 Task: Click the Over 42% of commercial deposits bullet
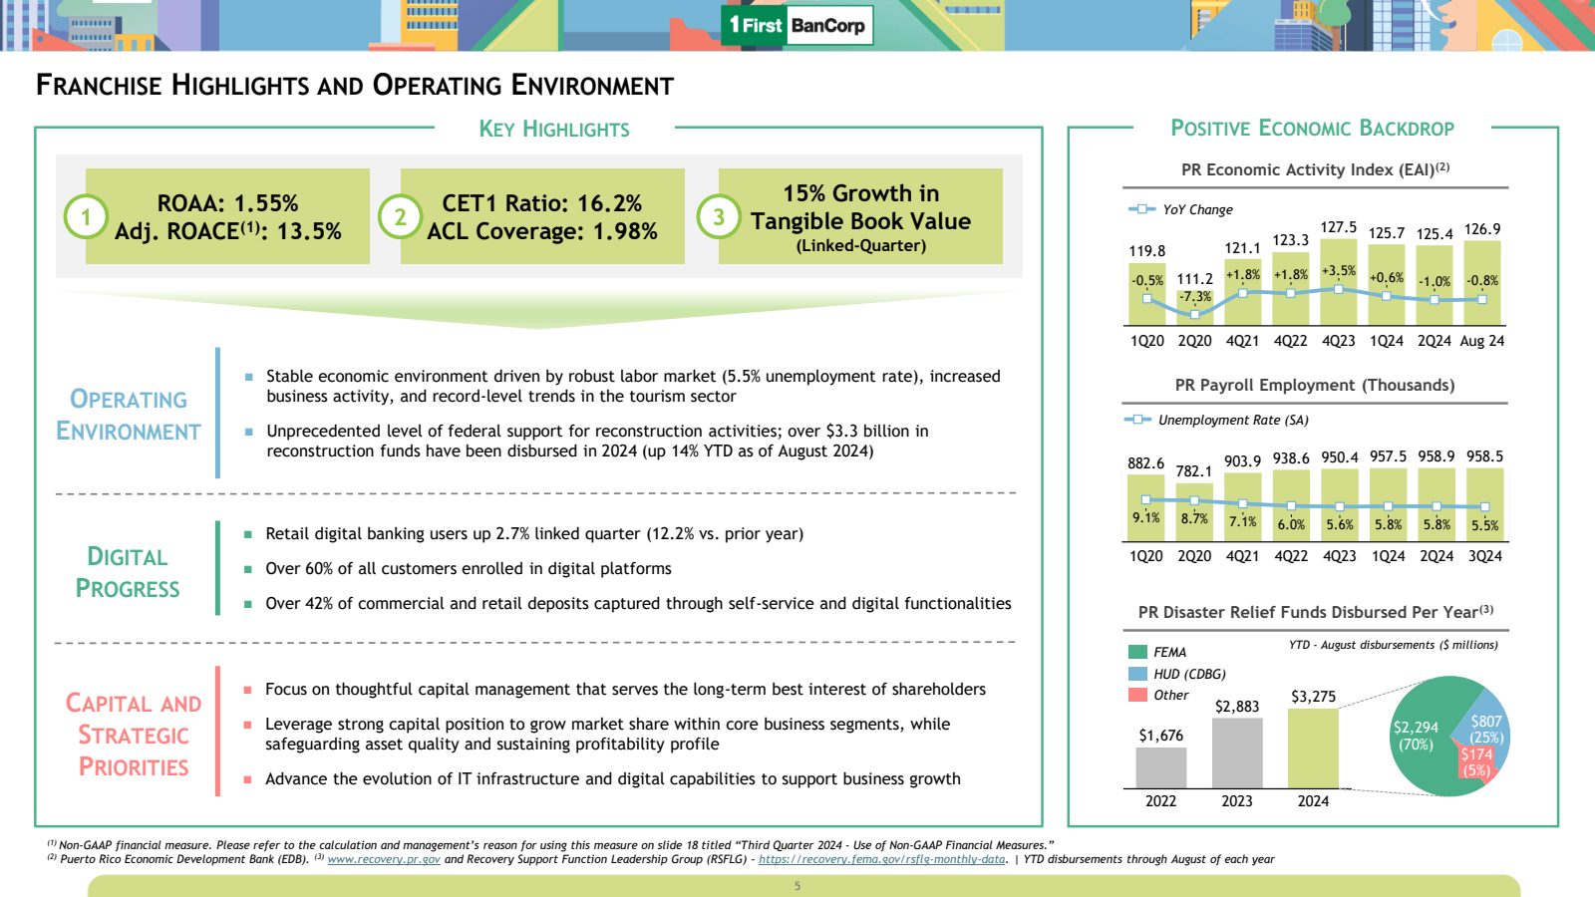[x=638, y=603]
